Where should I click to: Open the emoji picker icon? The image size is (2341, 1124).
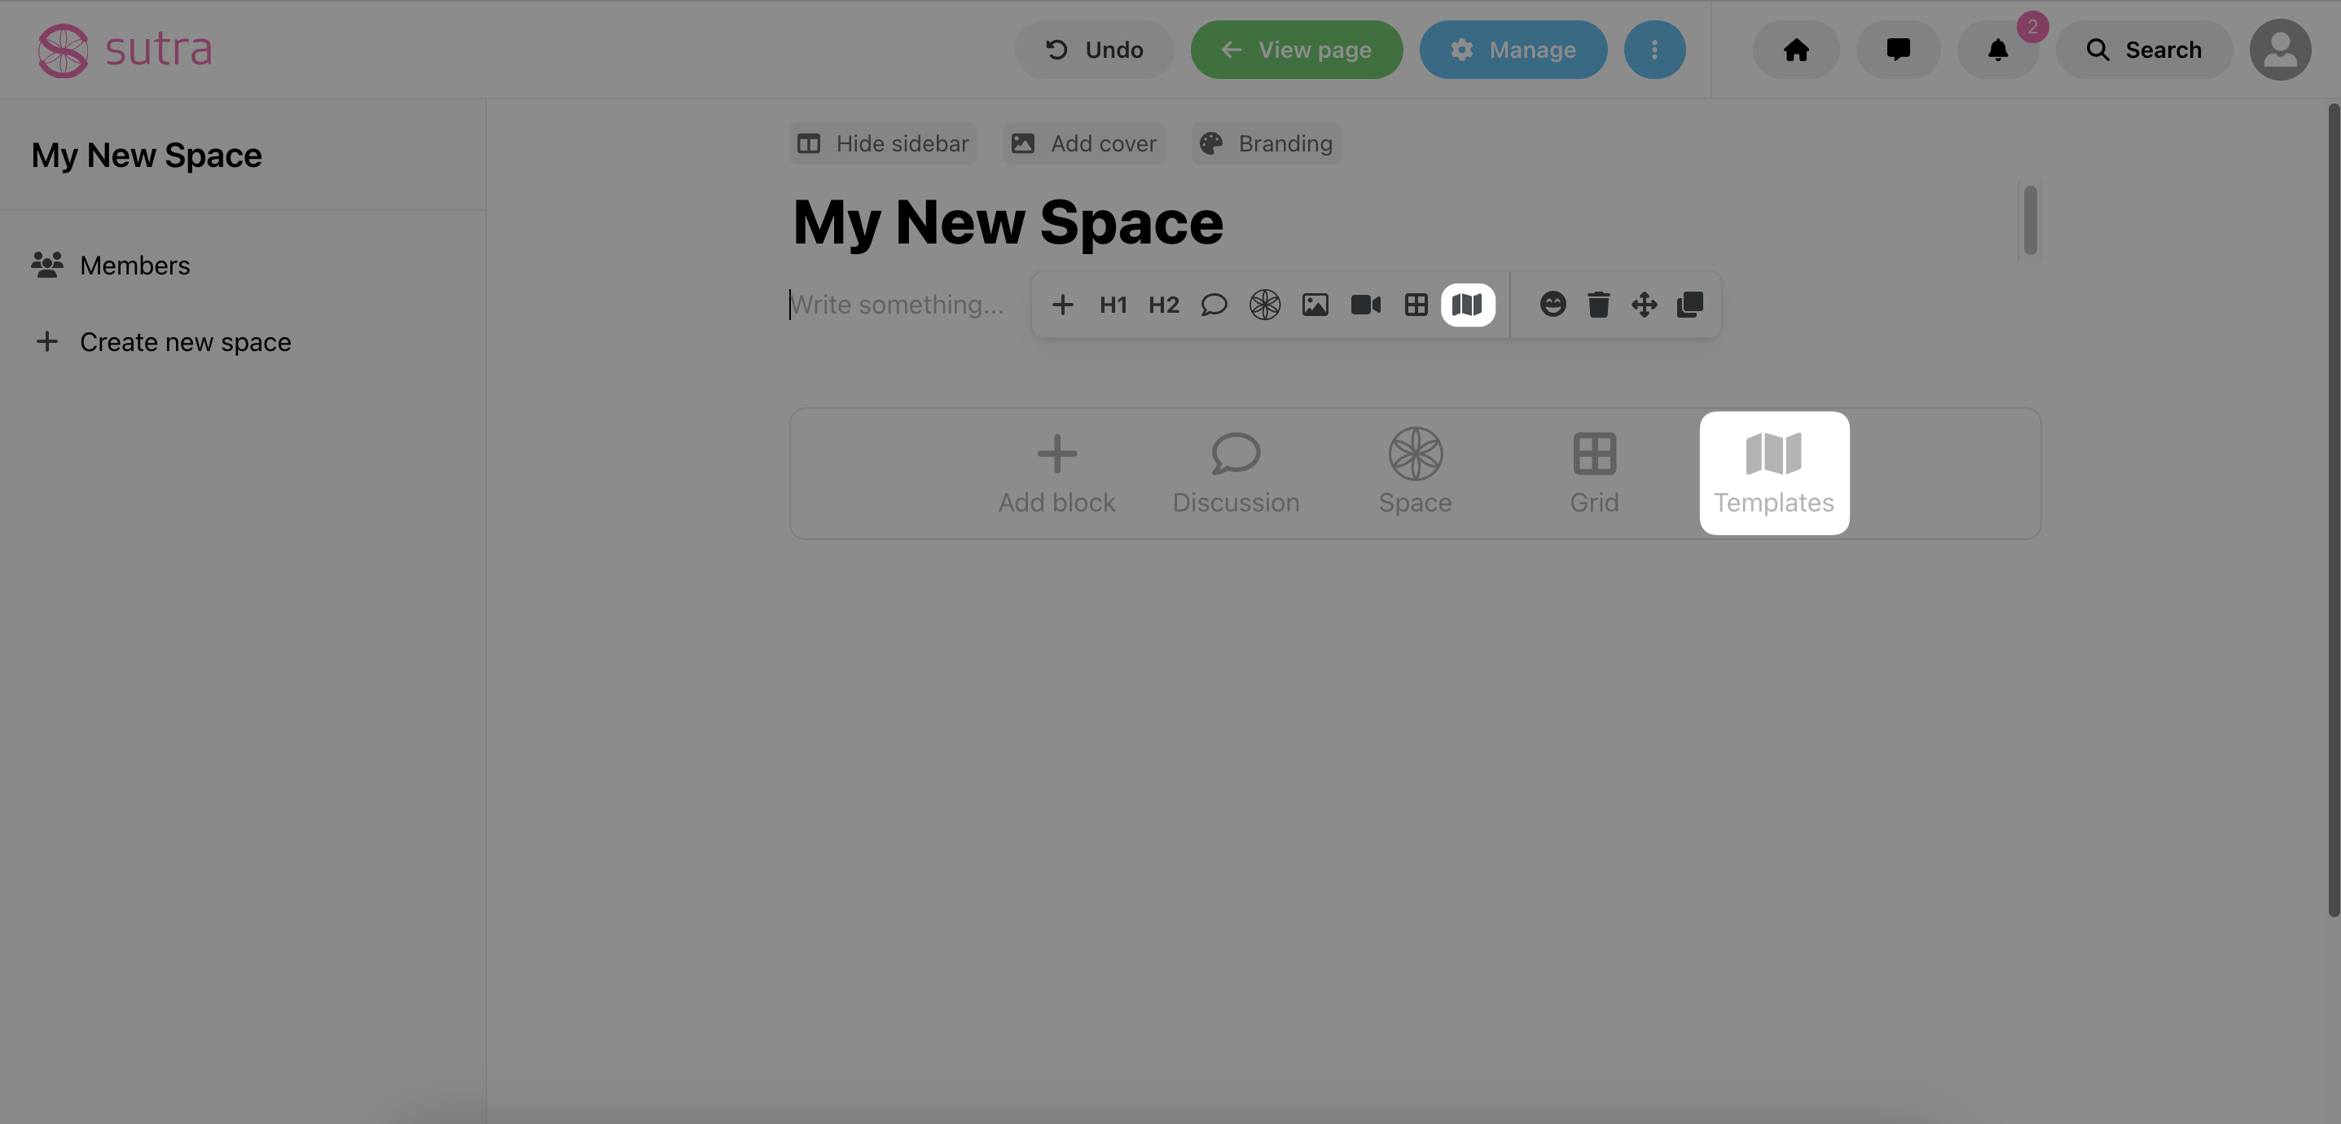(x=1553, y=305)
